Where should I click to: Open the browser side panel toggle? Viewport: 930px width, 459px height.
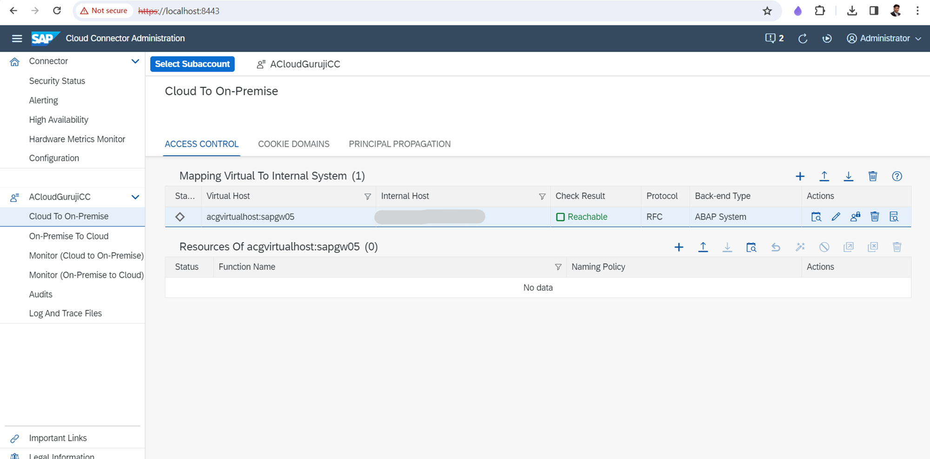874,11
